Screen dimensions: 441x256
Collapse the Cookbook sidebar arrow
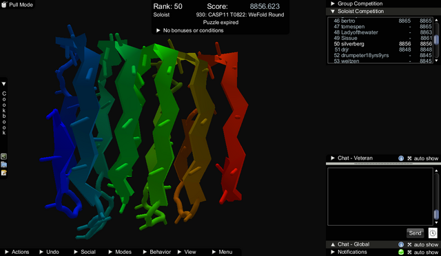(x=4, y=84)
